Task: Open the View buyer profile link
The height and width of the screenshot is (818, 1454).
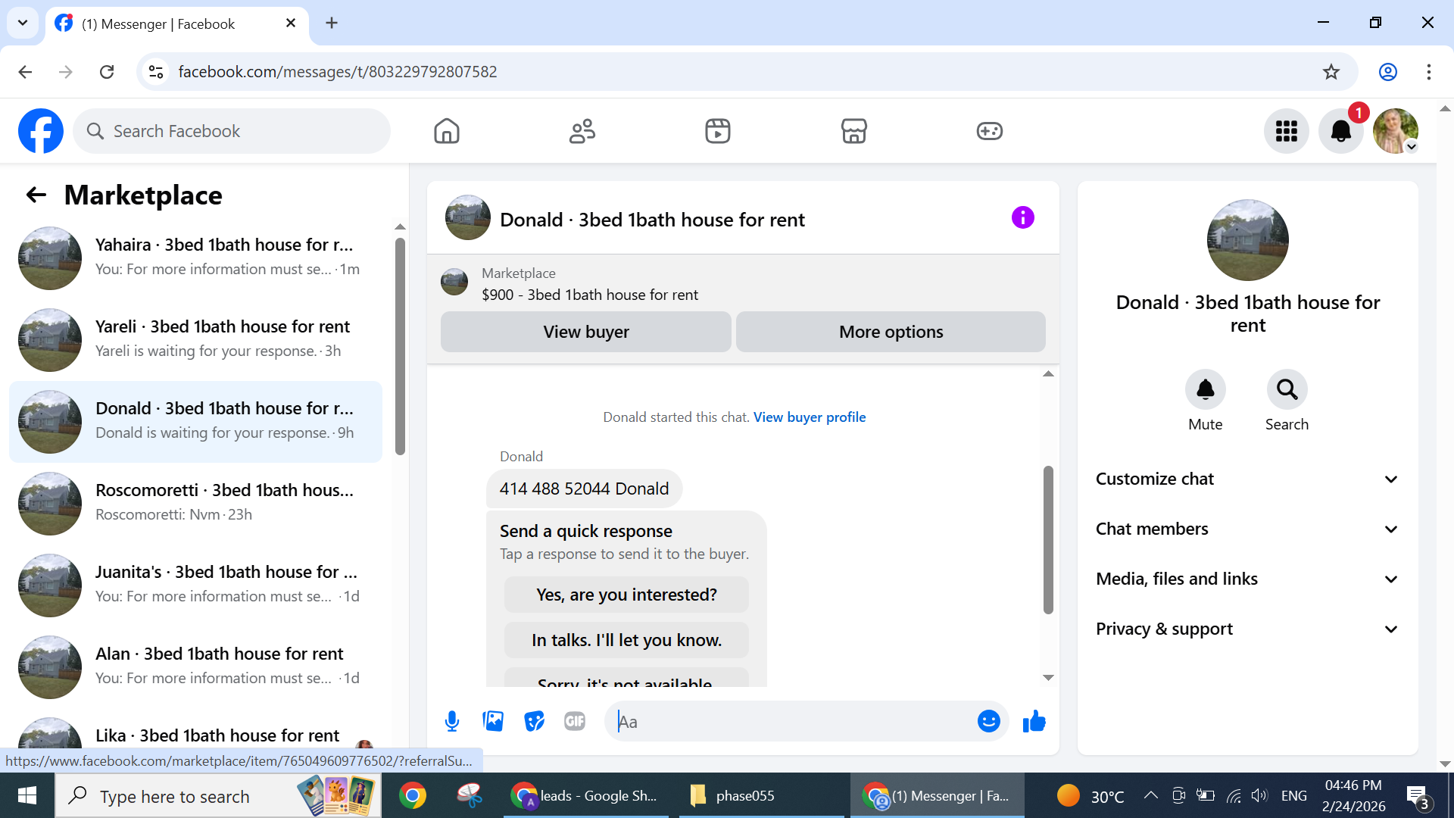Action: [x=809, y=417]
